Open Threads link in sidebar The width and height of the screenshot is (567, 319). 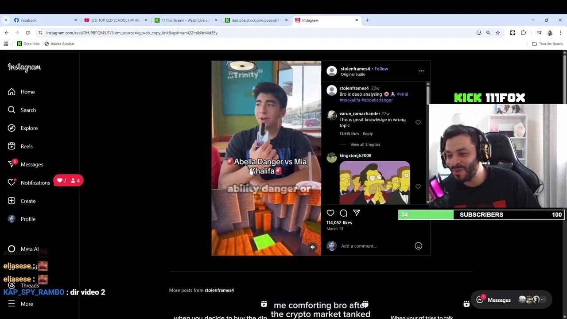click(x=23, y=286)
